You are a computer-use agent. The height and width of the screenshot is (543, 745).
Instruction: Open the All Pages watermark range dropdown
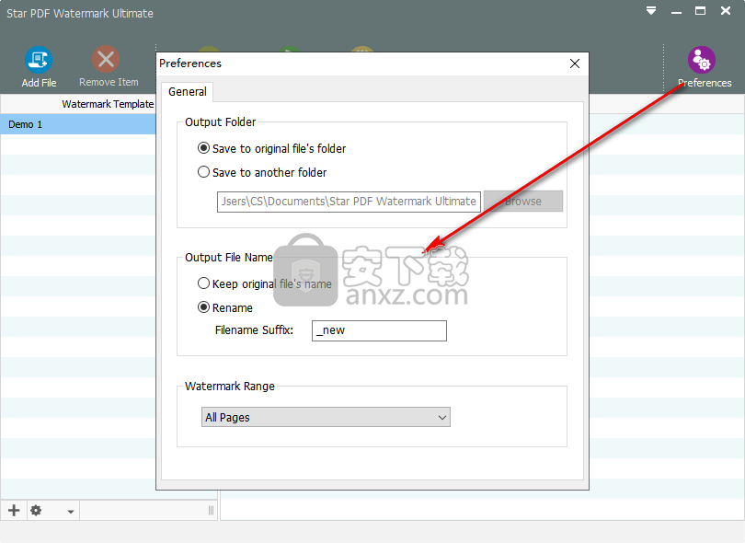(326, 417)
